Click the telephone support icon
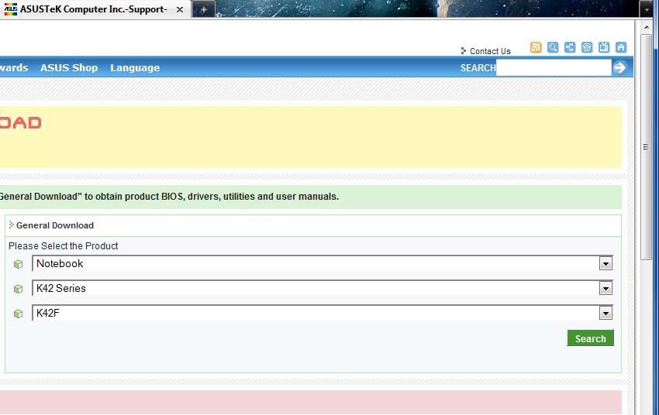The width and height of the screenshot is (659, 415). point(587,47)
